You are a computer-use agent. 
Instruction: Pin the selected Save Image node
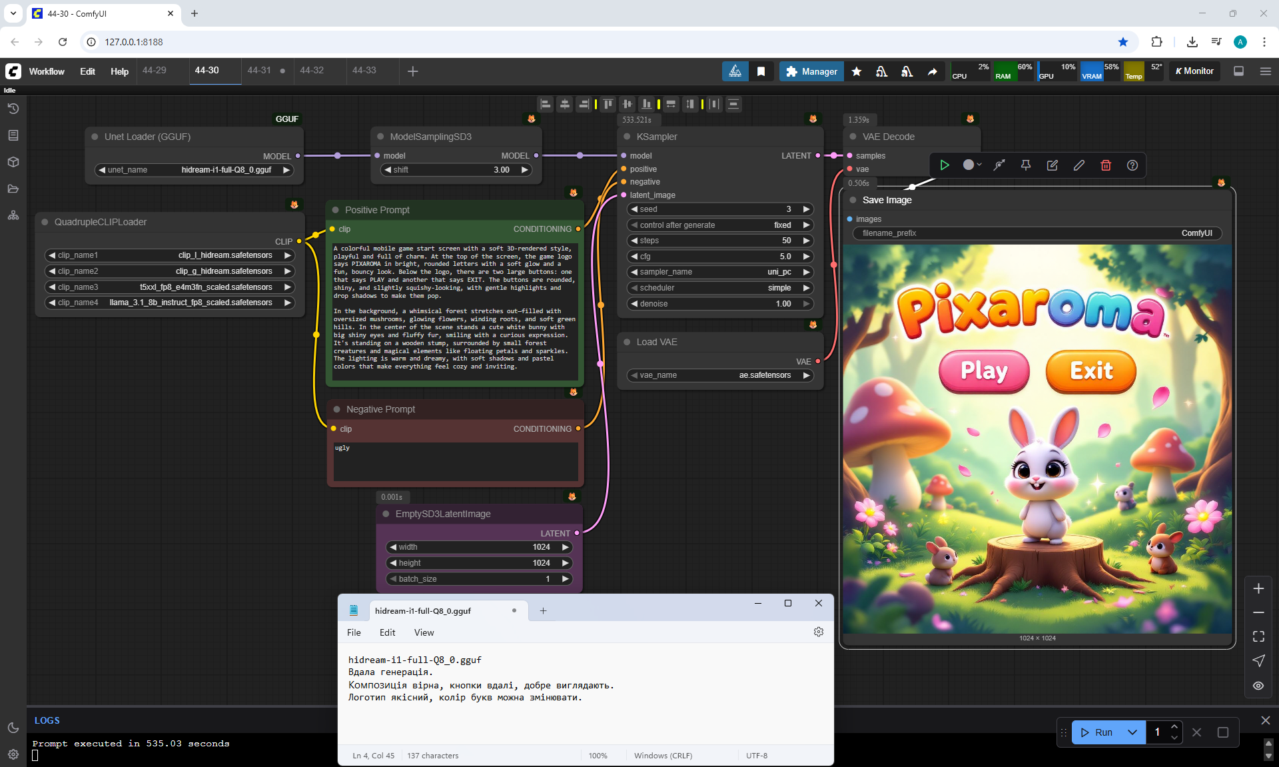[x=1026, y=165]
